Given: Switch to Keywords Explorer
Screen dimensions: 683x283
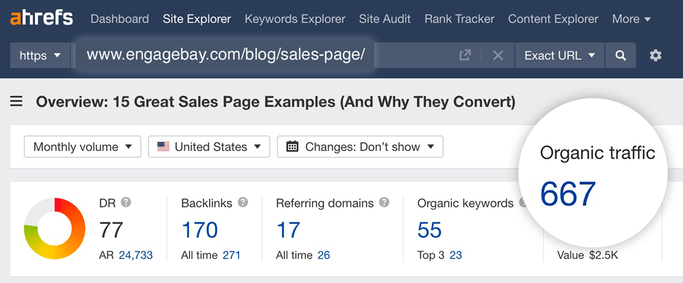Looking at the screenshot, I should [x=295, y=19].
